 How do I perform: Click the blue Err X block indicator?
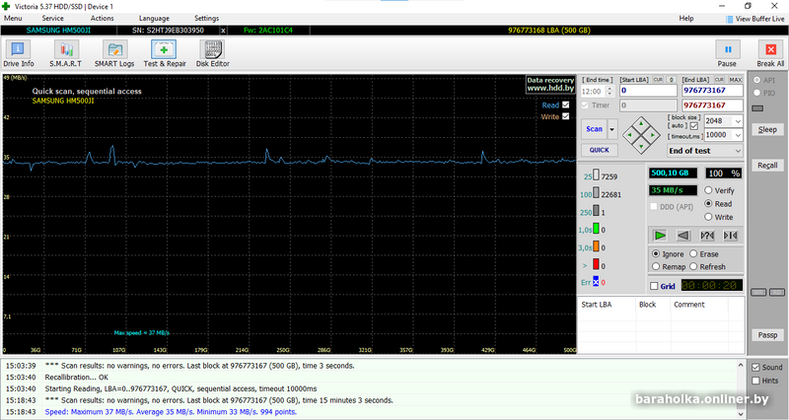(x=596, y=282)
